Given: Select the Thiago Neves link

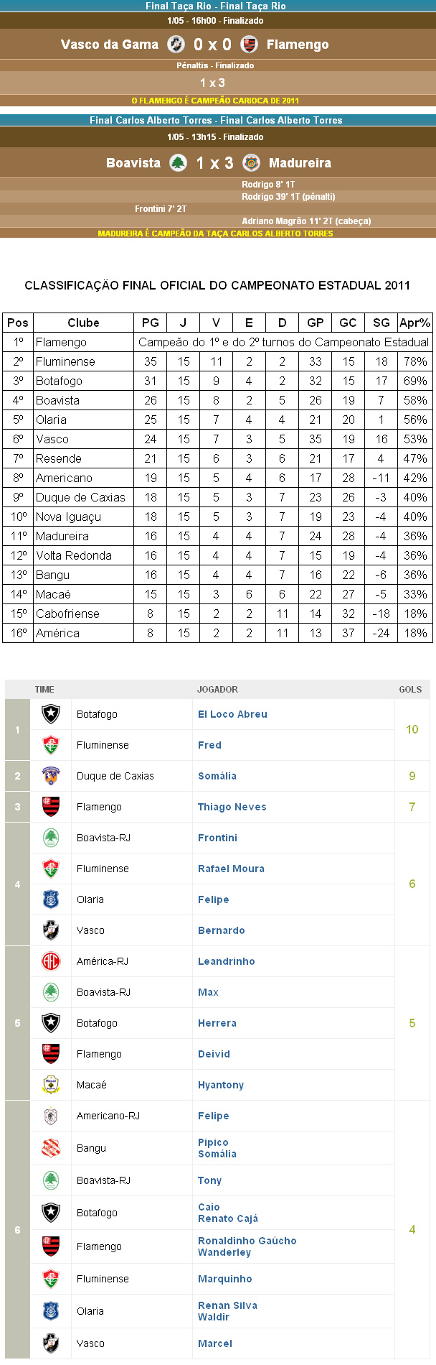Looking at the screenshot, I should click(x=232, y=807).
